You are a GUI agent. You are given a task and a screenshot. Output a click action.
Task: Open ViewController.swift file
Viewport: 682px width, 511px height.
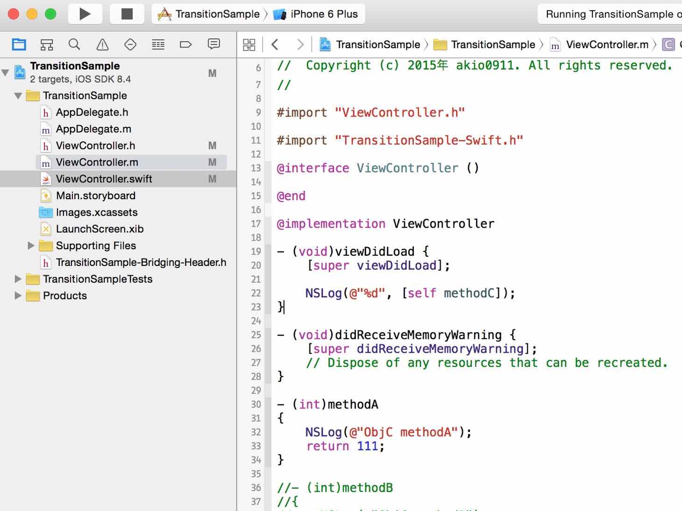(x=104, y=179)
